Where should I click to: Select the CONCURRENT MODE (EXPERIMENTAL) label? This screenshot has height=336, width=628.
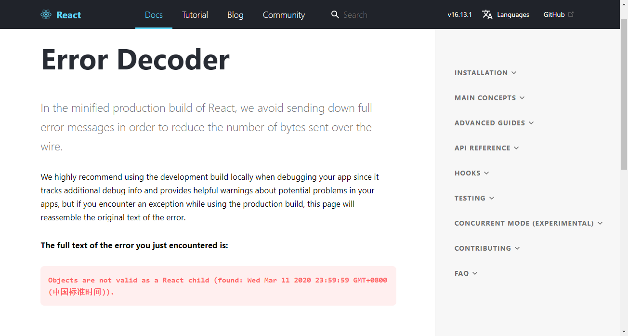[524, 223]
